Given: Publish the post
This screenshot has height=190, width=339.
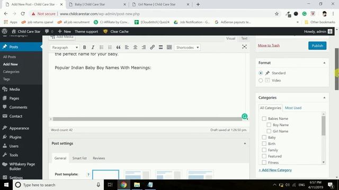Looking at the screenshot, I should tap(317, 46).
